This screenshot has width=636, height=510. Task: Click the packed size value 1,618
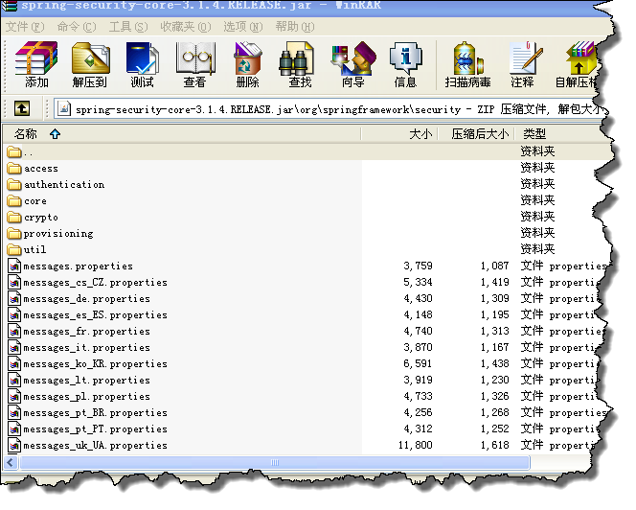click(x=494, y=445)
